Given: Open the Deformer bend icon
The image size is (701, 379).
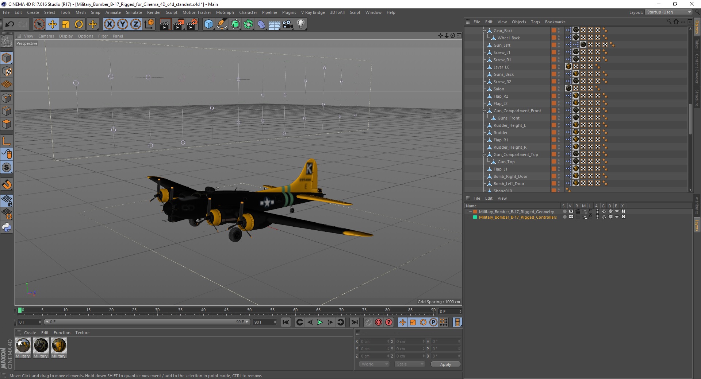Looking at the screenshot, I should click(x=261, y=24).
